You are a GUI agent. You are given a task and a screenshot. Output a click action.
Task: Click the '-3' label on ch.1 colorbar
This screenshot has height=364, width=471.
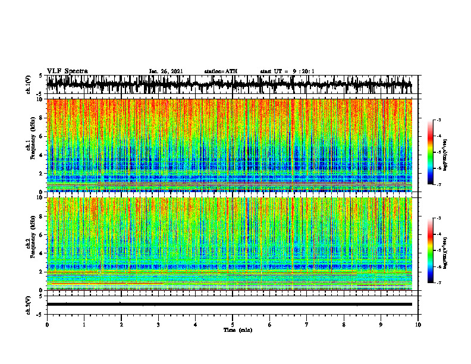pyautogui.click(x=438, y=120)
